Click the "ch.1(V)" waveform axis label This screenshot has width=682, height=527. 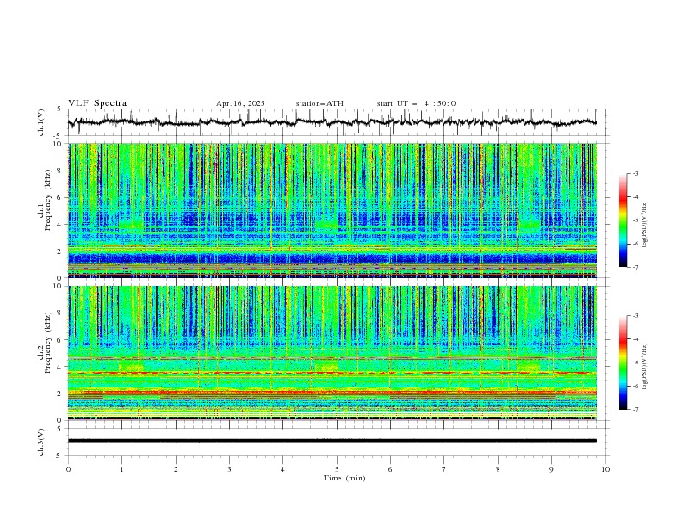coord(41,122)
